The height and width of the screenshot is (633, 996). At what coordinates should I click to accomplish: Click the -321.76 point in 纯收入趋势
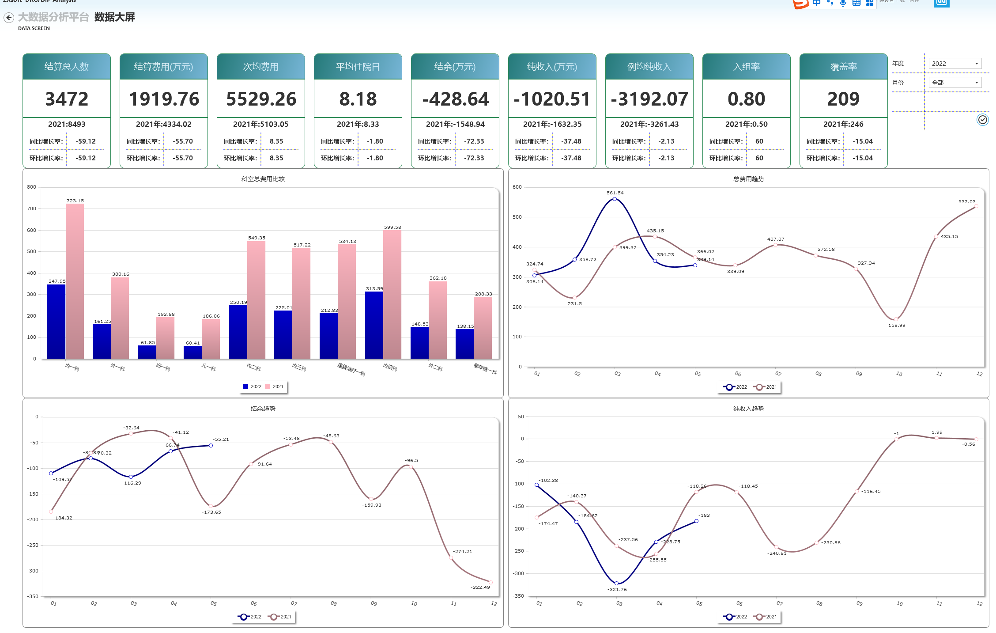click(617, 584)
